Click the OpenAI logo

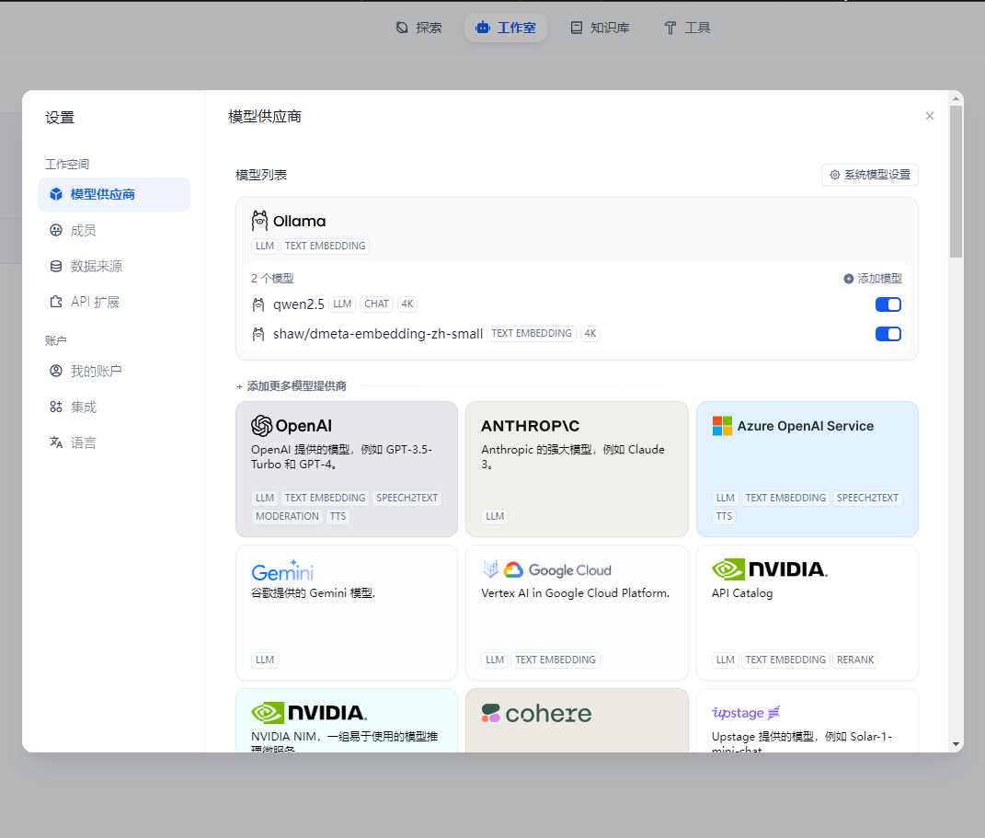pos(292,426)
